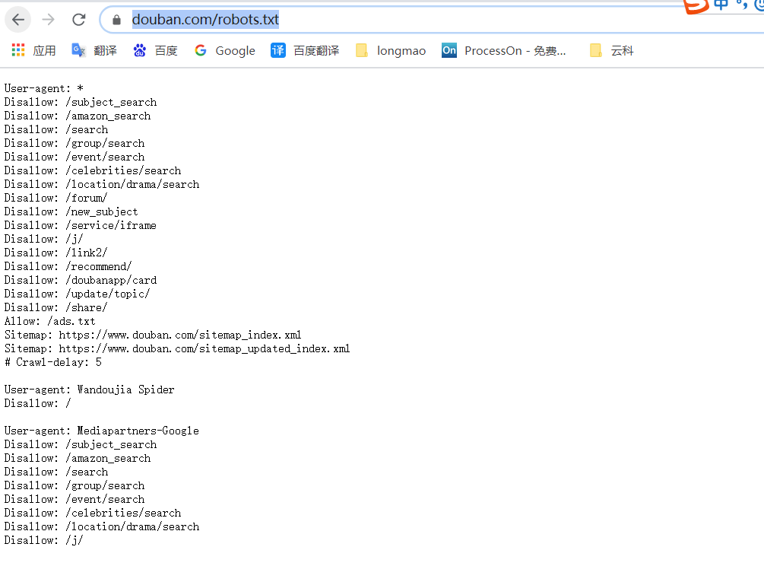Click the 'User-agent: Wandoujia Spider' line
Viewport: 764px width, 566px height.
89,390
